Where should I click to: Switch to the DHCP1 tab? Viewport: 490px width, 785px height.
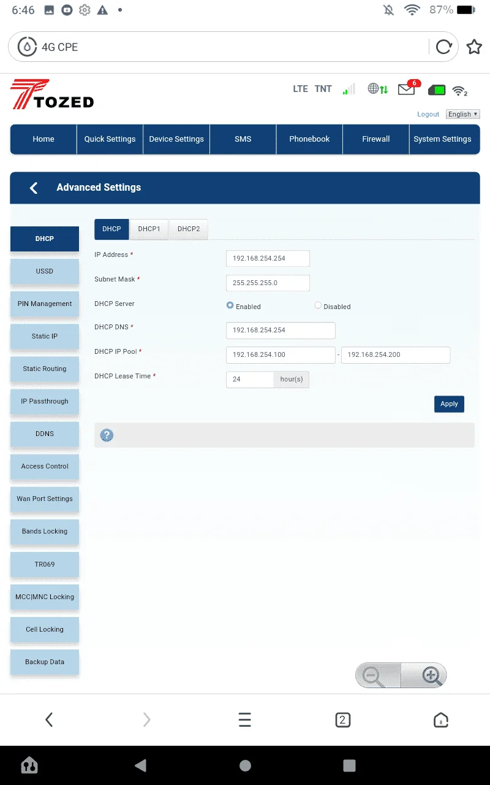(x=149, y=229)
